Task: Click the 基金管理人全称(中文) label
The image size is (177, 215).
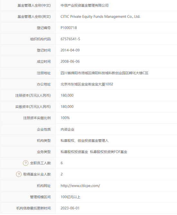Action: [34, 5]
